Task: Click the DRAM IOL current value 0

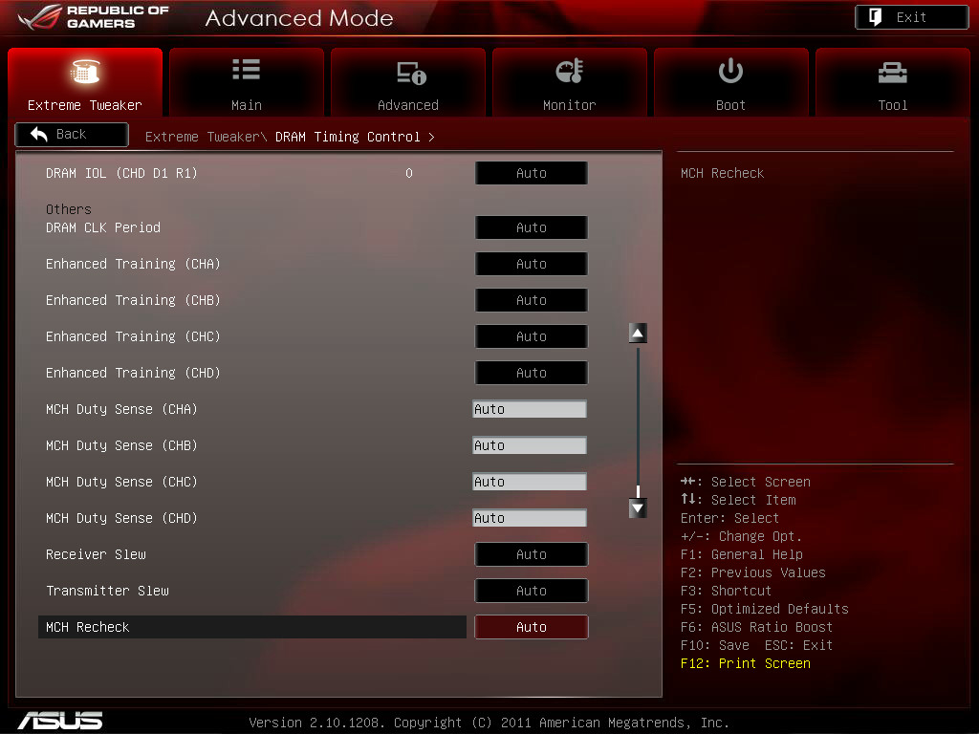Action: (409, 173)
